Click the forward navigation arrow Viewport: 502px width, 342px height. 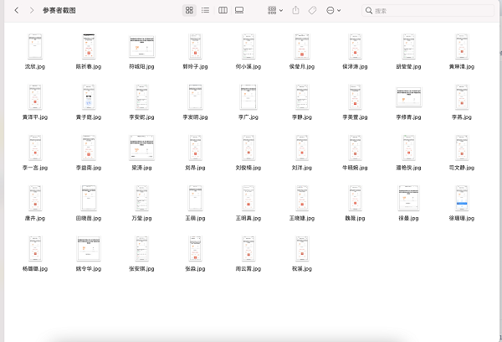32,10
